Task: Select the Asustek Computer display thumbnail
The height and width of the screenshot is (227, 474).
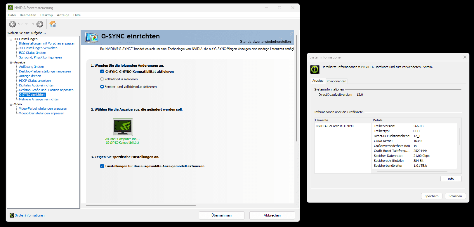Action: pos(123,127)
